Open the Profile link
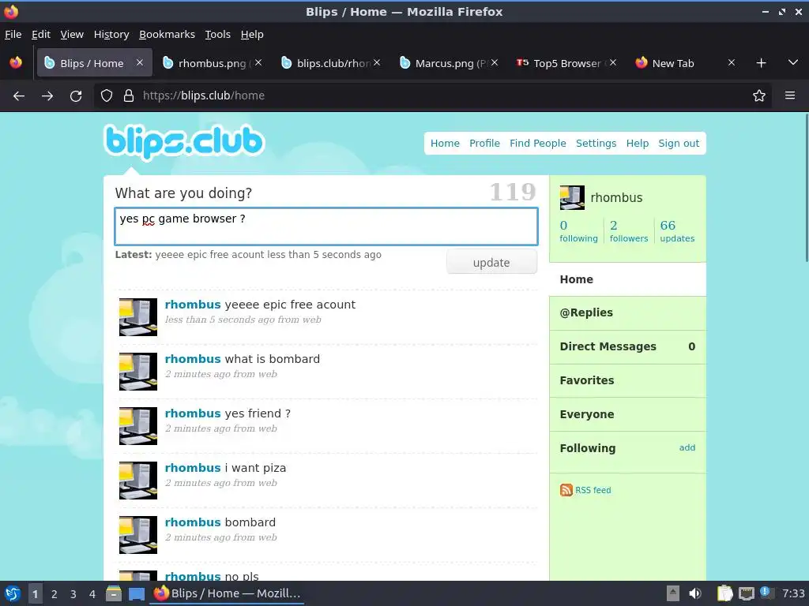The height and width of the screenshot is (606, 809). click(484, 144)
